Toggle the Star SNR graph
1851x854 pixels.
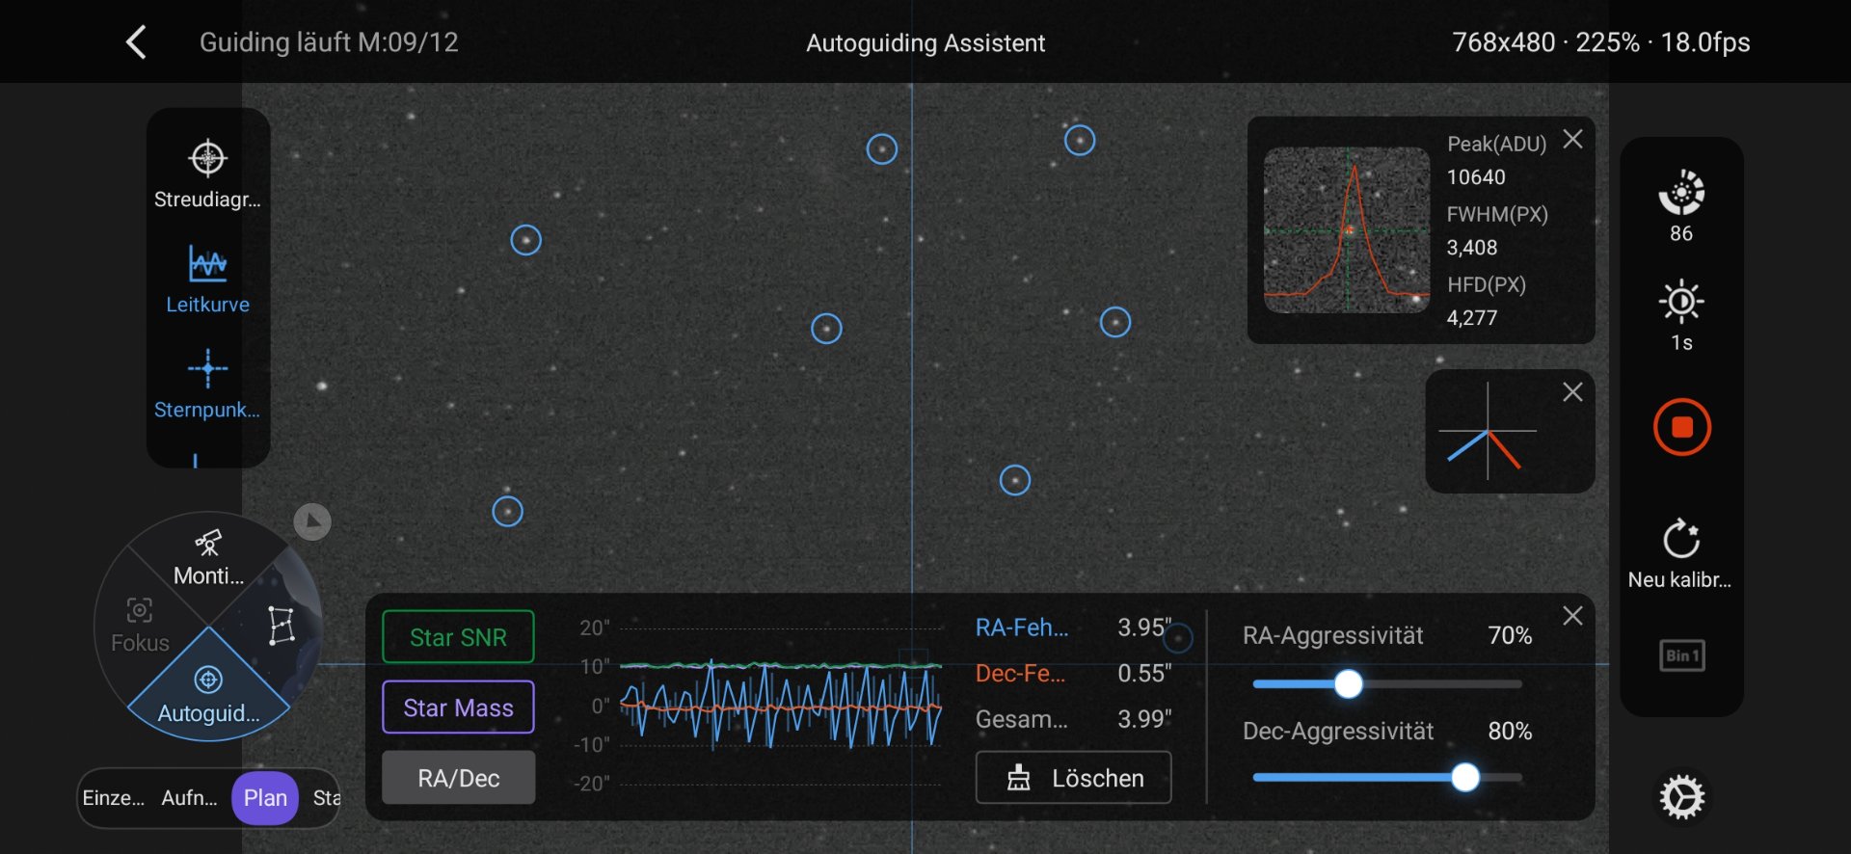[x=458, y=637]
